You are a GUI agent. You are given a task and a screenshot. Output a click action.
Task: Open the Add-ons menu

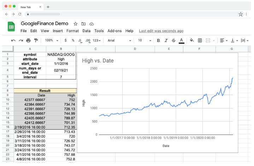(x=114, y=31)
